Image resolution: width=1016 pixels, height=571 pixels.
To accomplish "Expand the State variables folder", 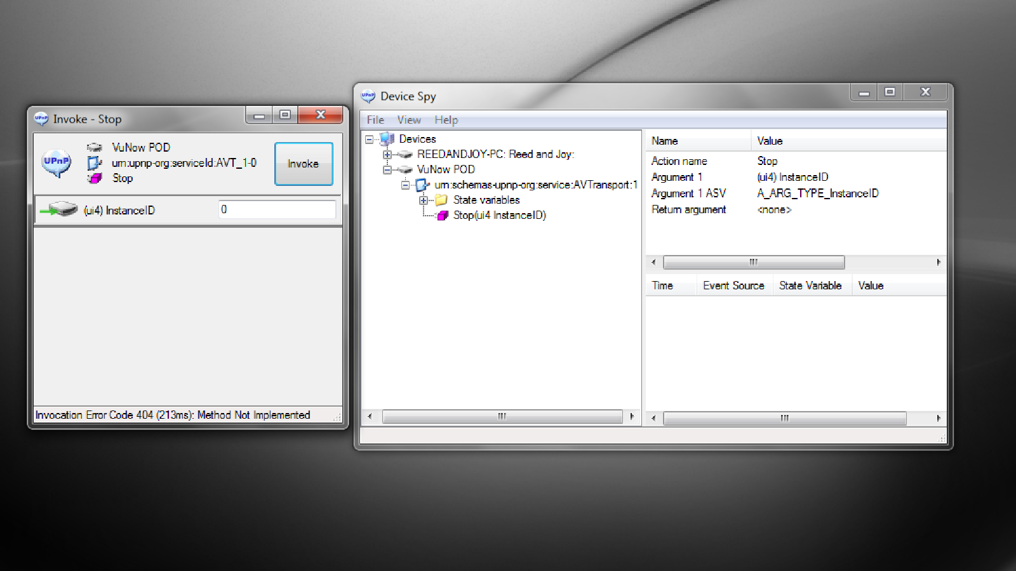I will (424, 200).
